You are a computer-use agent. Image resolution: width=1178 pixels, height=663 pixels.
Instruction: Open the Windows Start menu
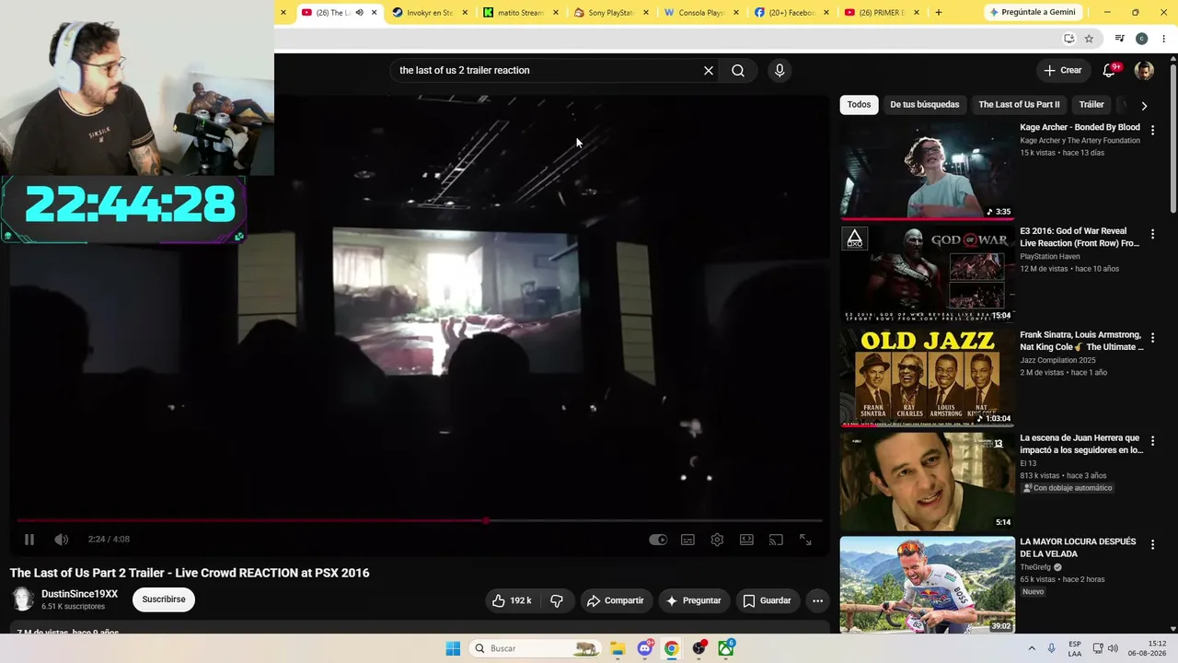click(453, 648)
